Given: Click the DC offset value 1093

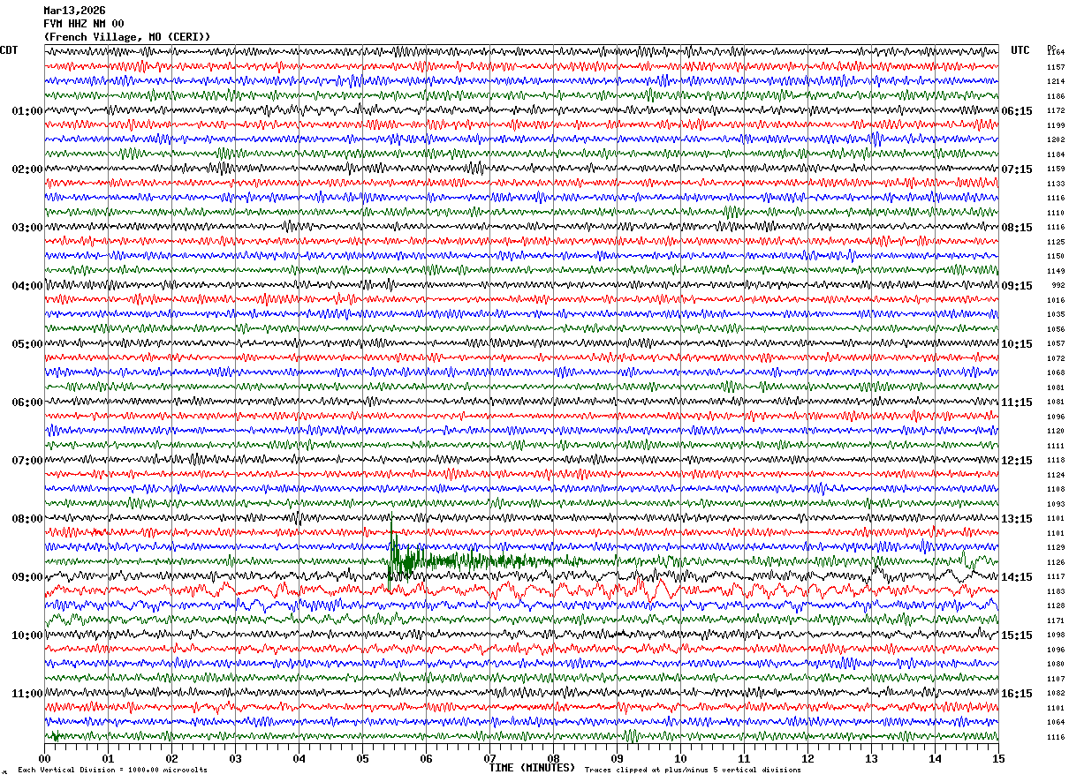Looking at the screenshot, I should point(1056,504).
